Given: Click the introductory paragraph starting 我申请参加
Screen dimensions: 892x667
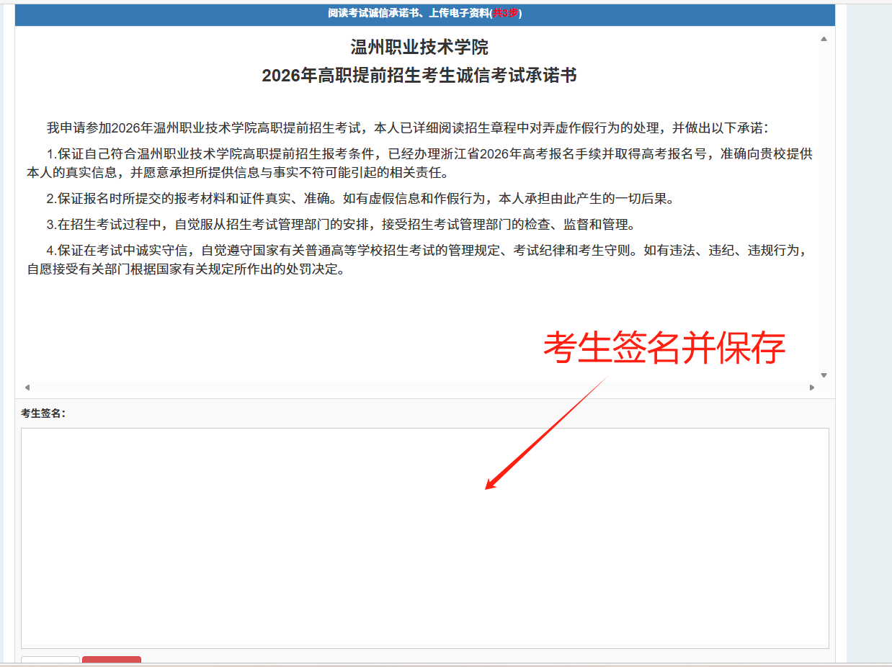Looking at the screenshot, I should pos(408,129).
